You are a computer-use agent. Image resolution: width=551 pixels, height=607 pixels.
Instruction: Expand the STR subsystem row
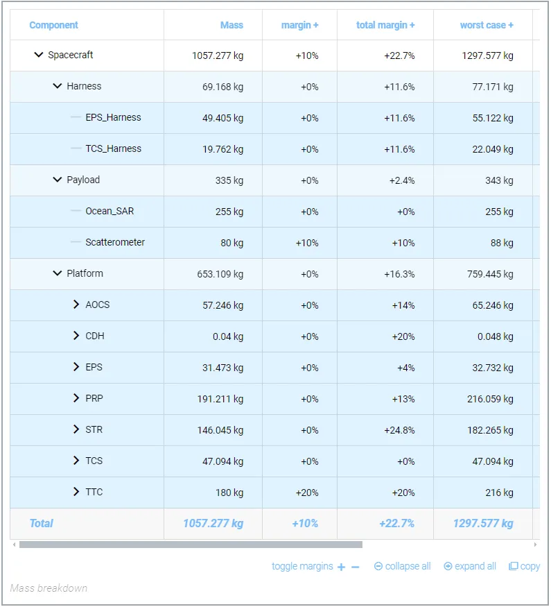pos(76,429)
